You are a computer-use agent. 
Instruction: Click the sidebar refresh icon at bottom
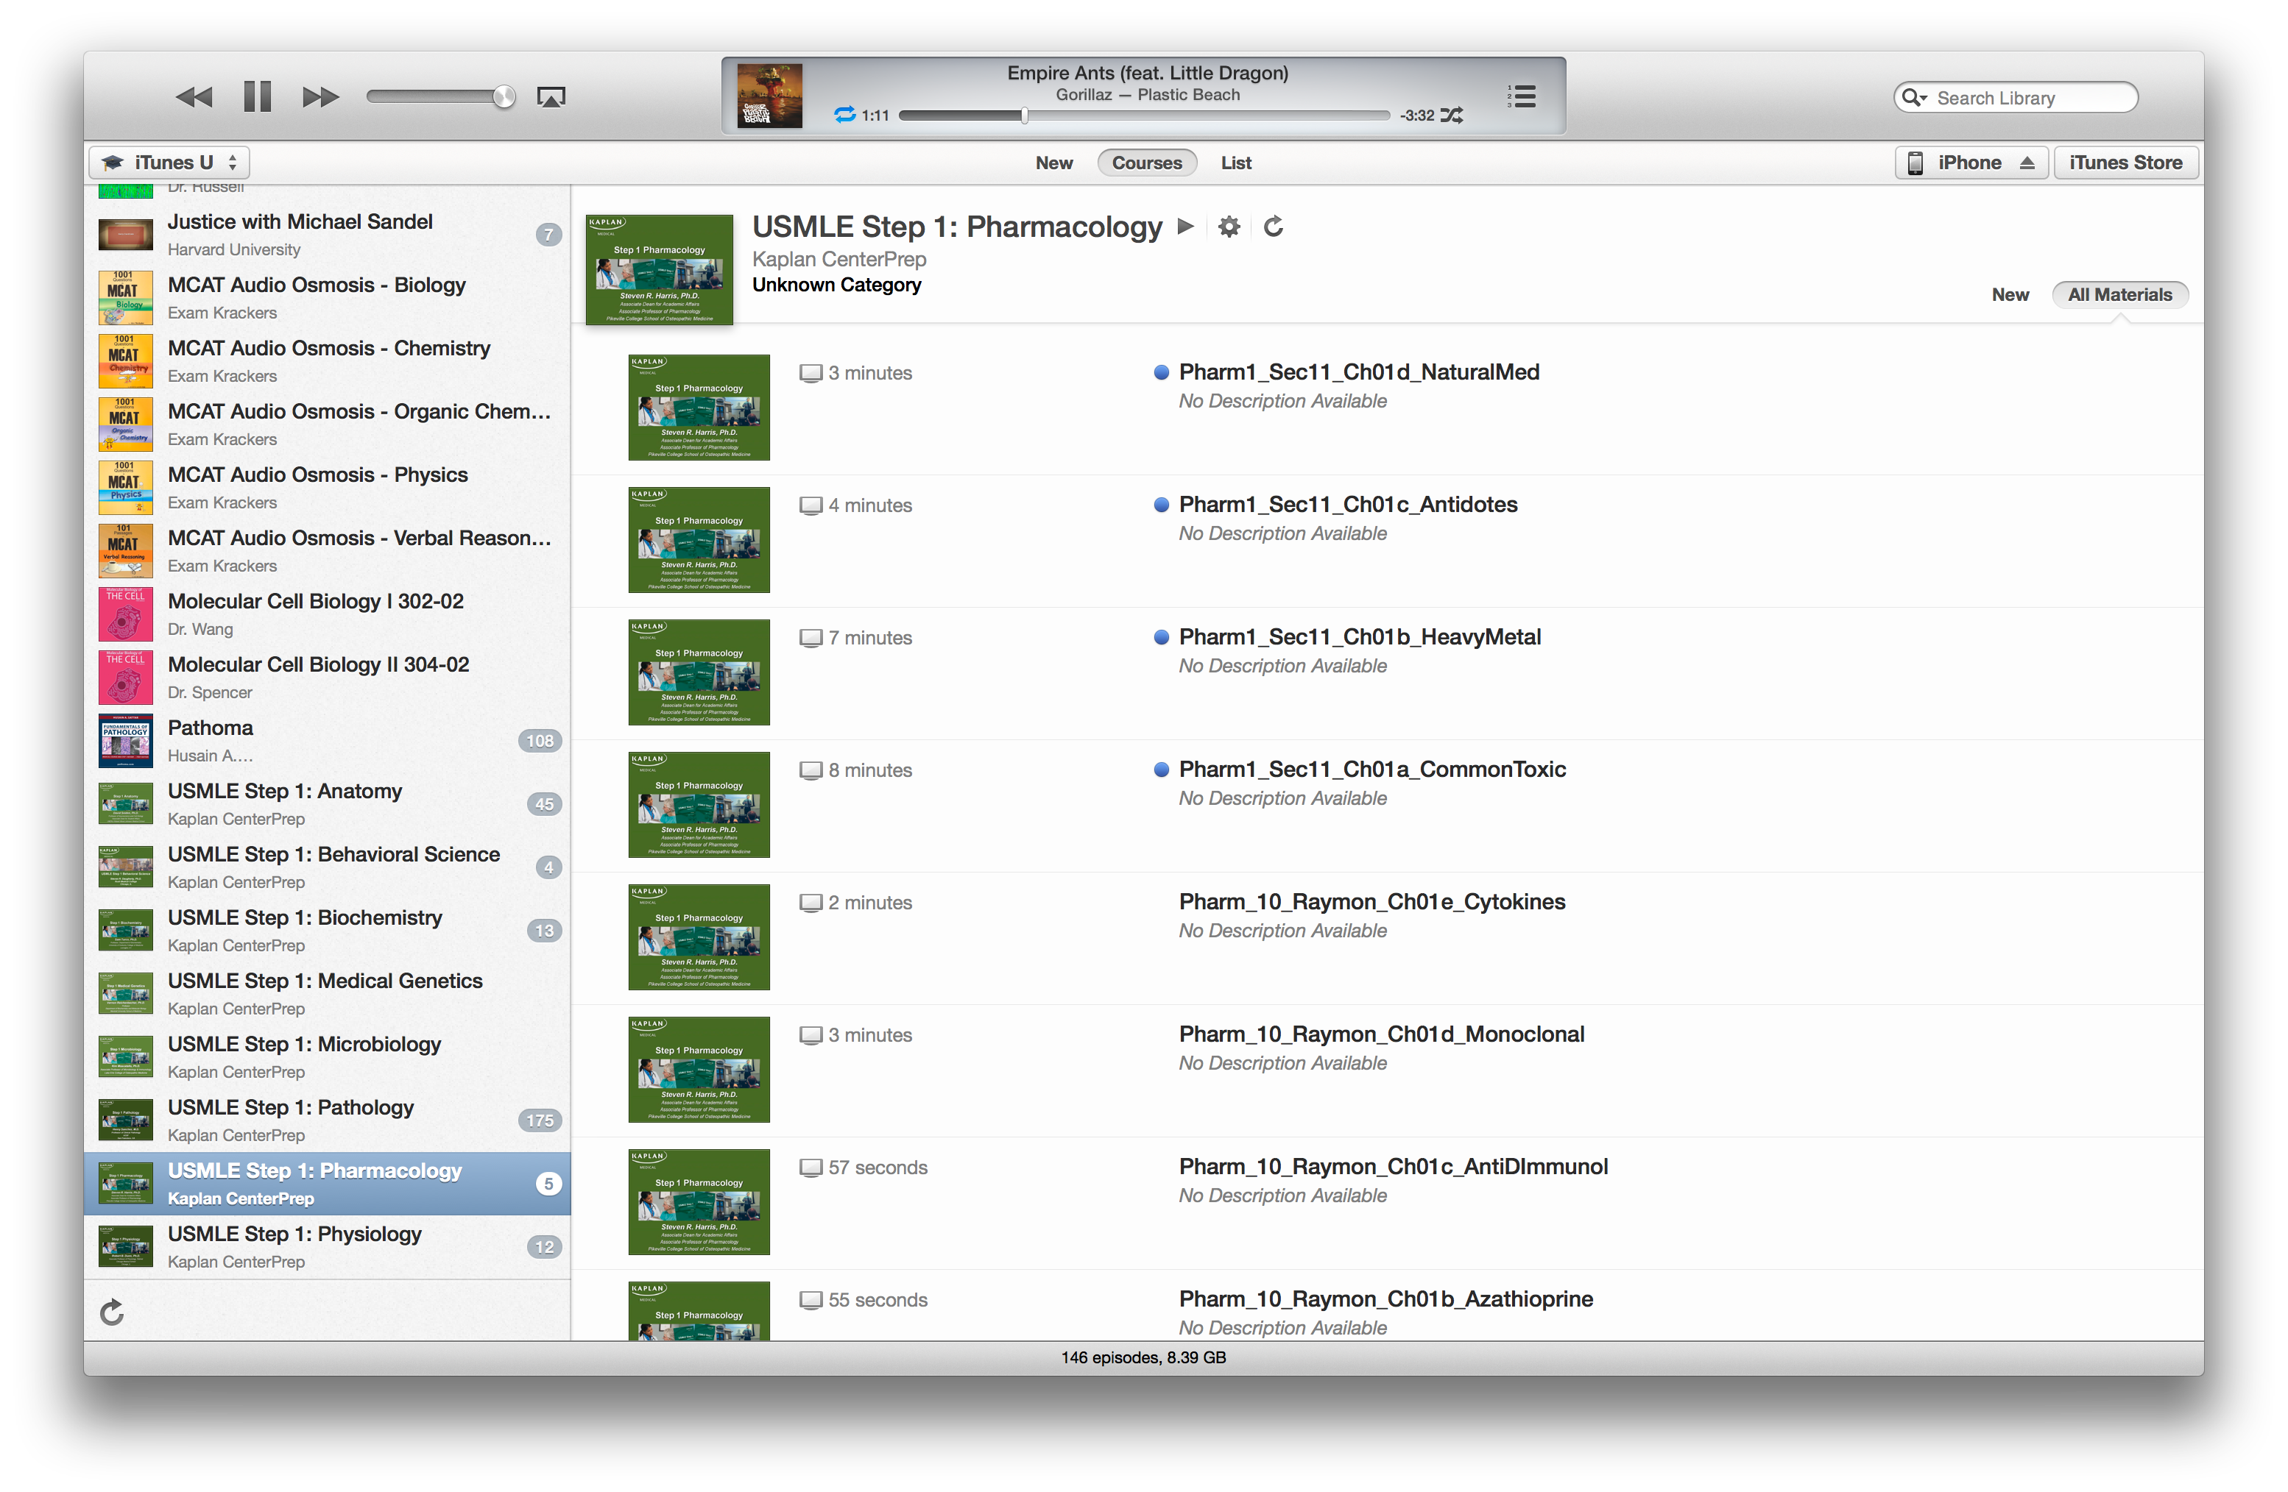click(x=113, y=1311)
